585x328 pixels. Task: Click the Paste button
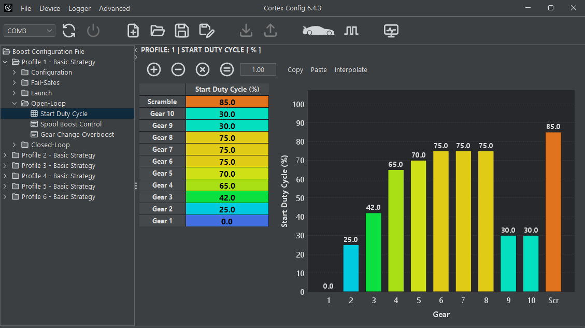point(319,70)
